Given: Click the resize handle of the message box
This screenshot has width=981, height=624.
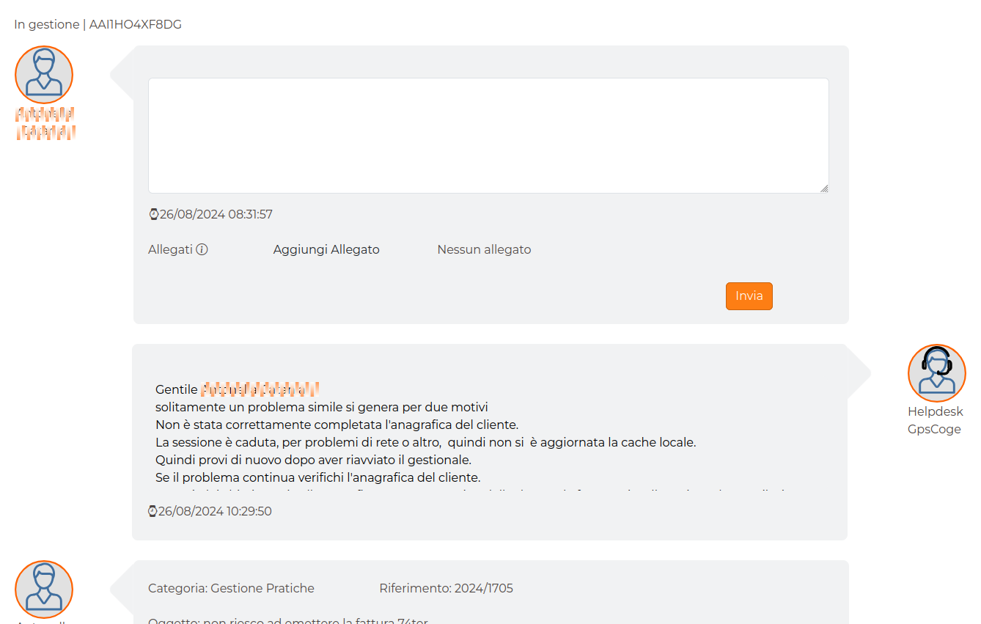Looking at the screenshot, I should pos(825,188).
